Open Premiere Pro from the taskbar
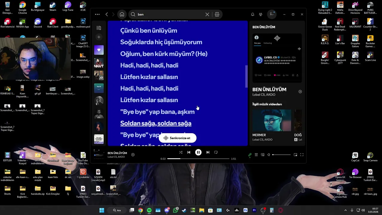 [x=254, y=210]
